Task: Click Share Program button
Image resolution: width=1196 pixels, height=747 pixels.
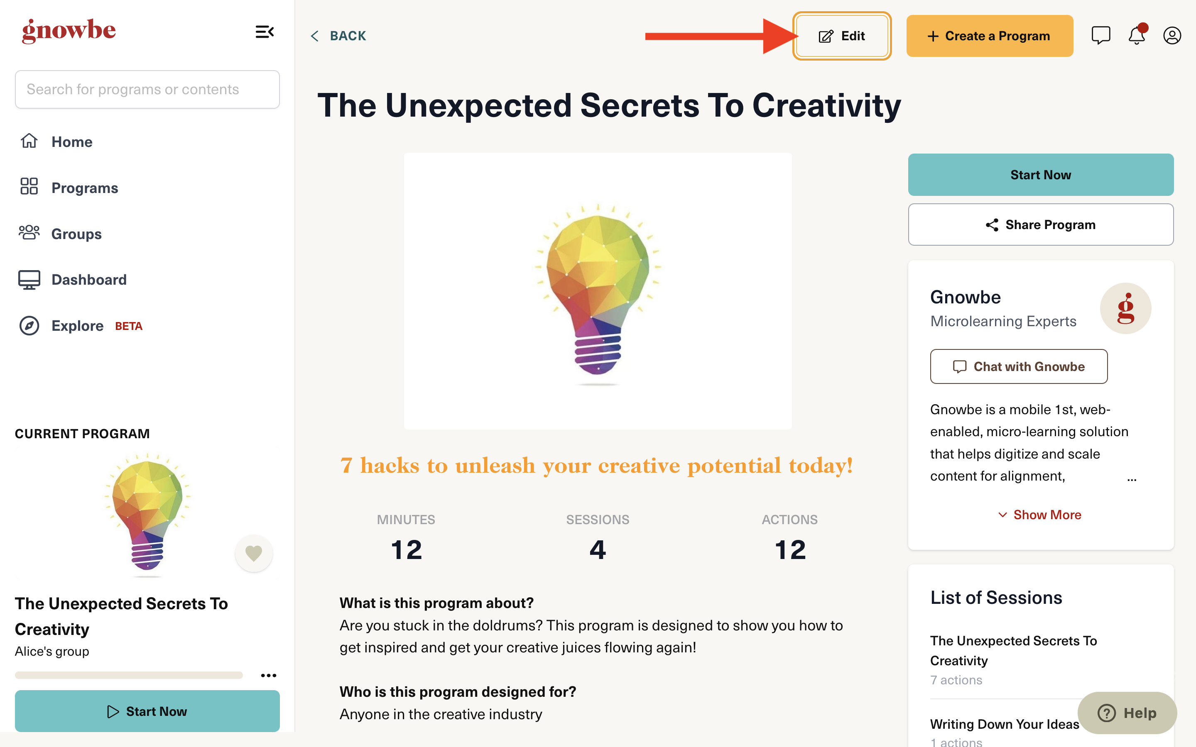Action: click(1040, 224)
